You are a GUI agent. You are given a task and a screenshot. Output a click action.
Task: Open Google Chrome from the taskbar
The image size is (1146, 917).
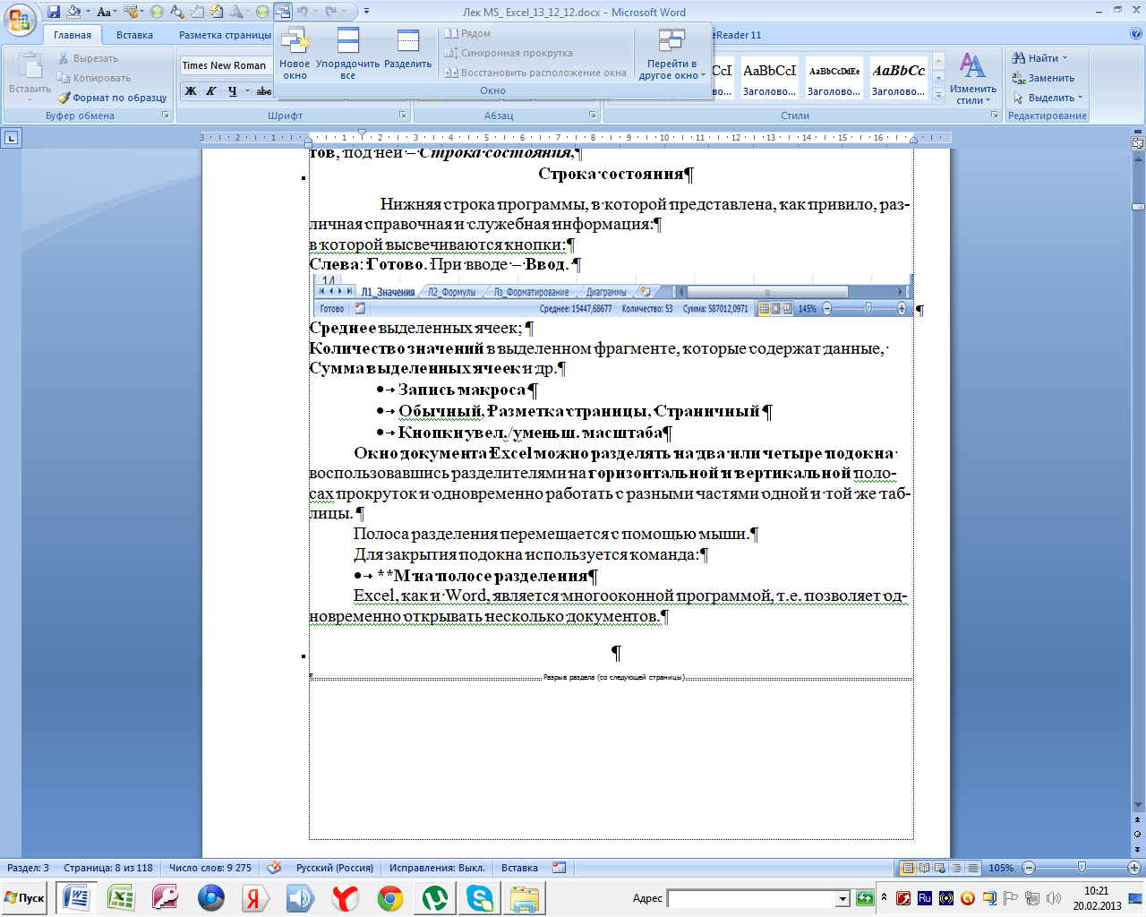coord(389,898)
